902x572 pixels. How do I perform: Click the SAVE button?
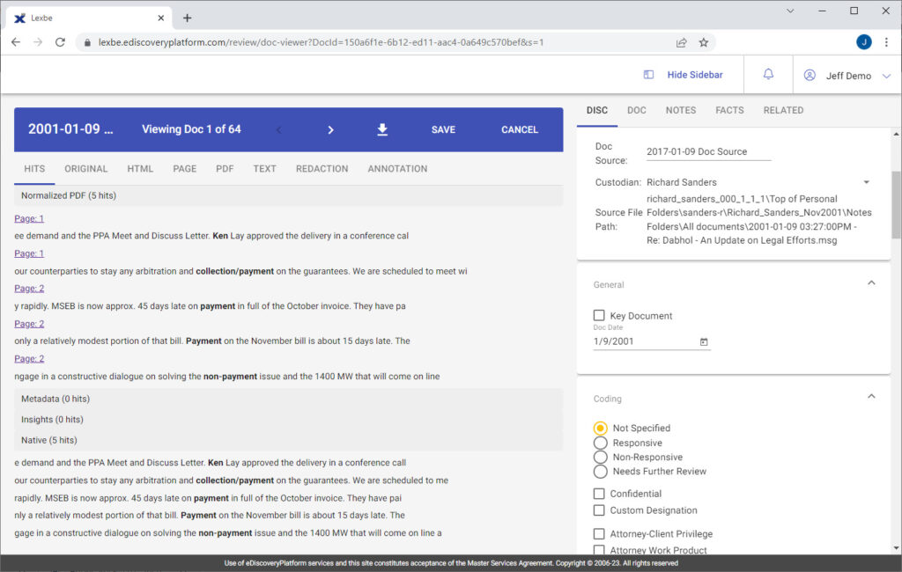click(x=443, y=130)
